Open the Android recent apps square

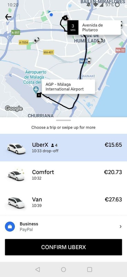(x=89, y=269)
